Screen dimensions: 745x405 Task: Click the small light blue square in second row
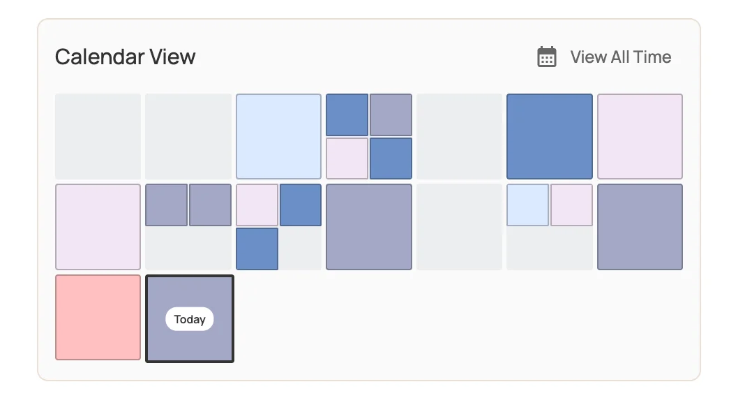[527, 205]
